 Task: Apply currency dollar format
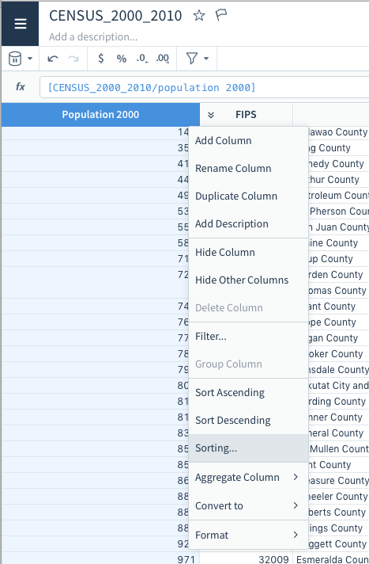(x=101, y=59)
